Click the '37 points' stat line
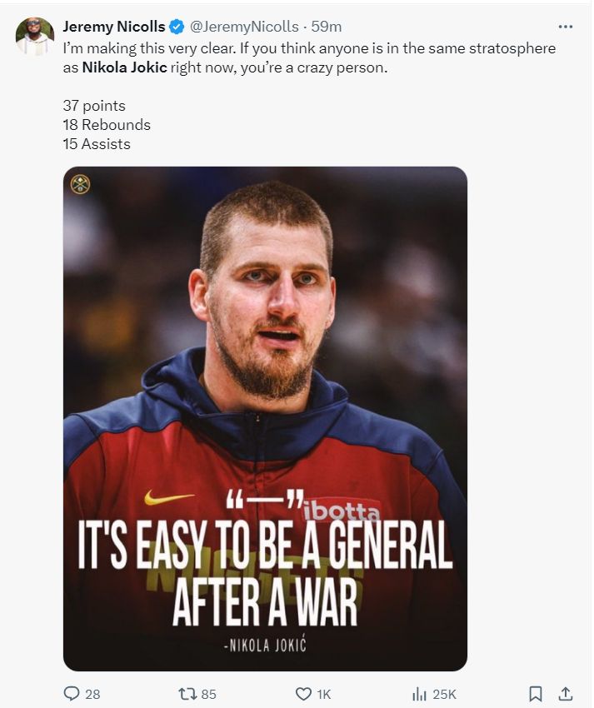The width and height of the screenshot is (594, 708). click(x=94, y=106)
